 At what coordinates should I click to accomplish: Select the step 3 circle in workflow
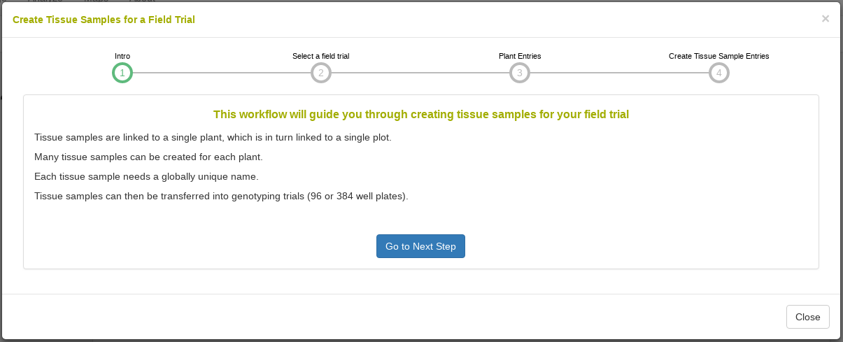[x=520, y=73]
